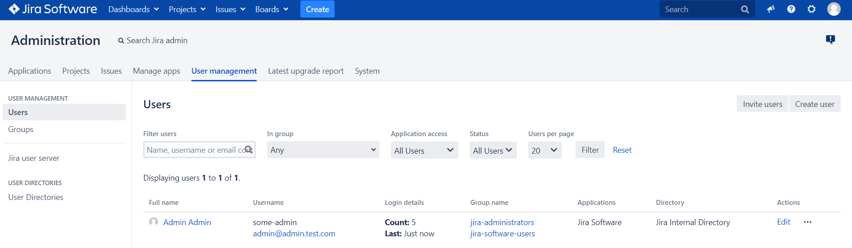This screenshot has width=852, height=248.
Task: Switch to the Applications admin tab
Action: pos(30,71)
